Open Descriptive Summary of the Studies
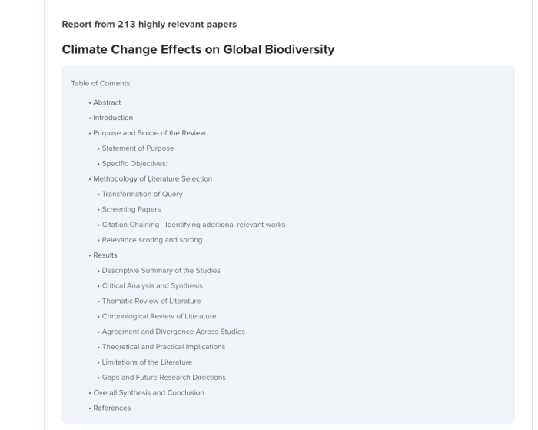The height and width of the screenshot is (430, 538). (x=161, y=271)
